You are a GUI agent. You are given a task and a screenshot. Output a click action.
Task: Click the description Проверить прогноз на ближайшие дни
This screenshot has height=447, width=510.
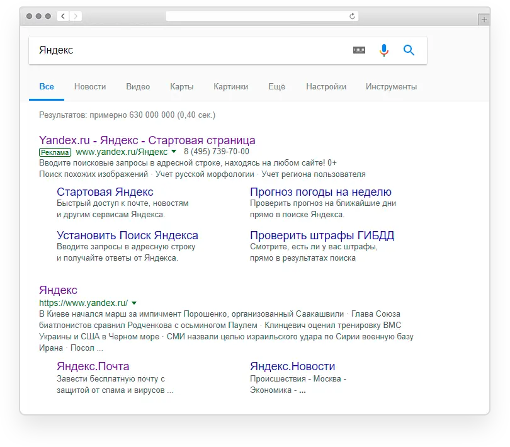click(x=323, y=203)
